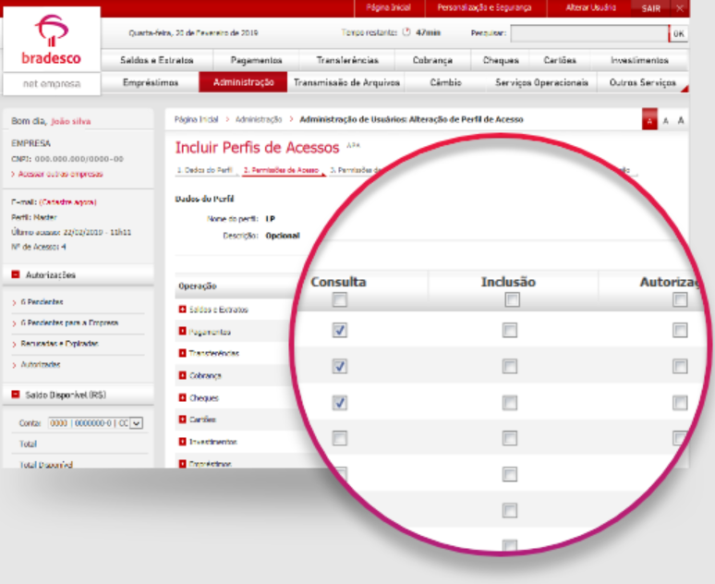Screen dimensions: 715x584
Task: Click the Bradesco logo
Action: coord(52,40)
